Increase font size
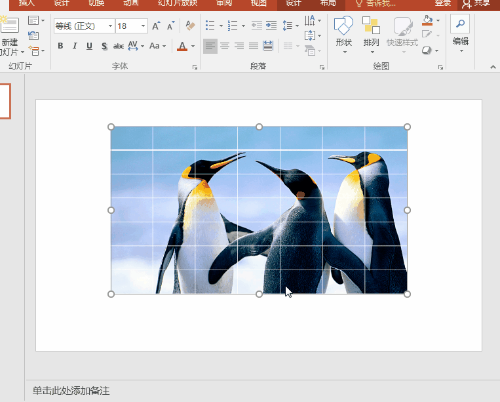500x402 pixels. (156, 26)
